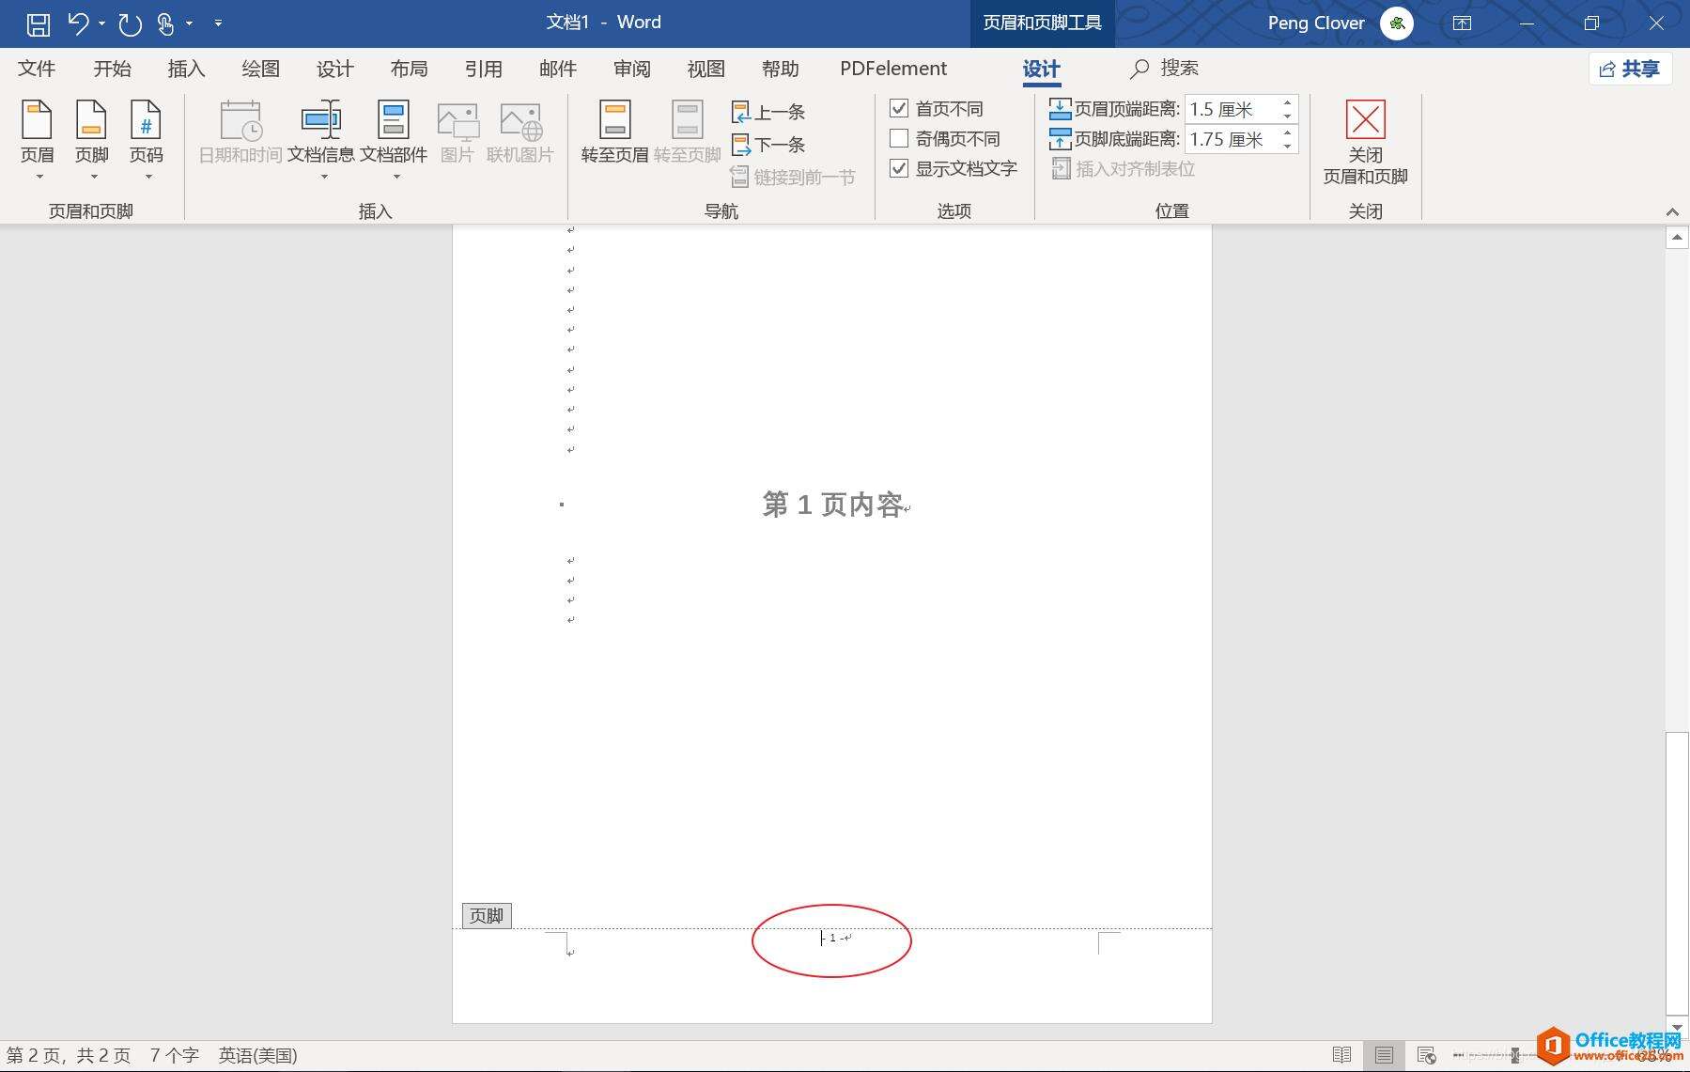Close Header and Footer (关闭页眉和页脚)
The image size is (1690, 1072).
1365,142
